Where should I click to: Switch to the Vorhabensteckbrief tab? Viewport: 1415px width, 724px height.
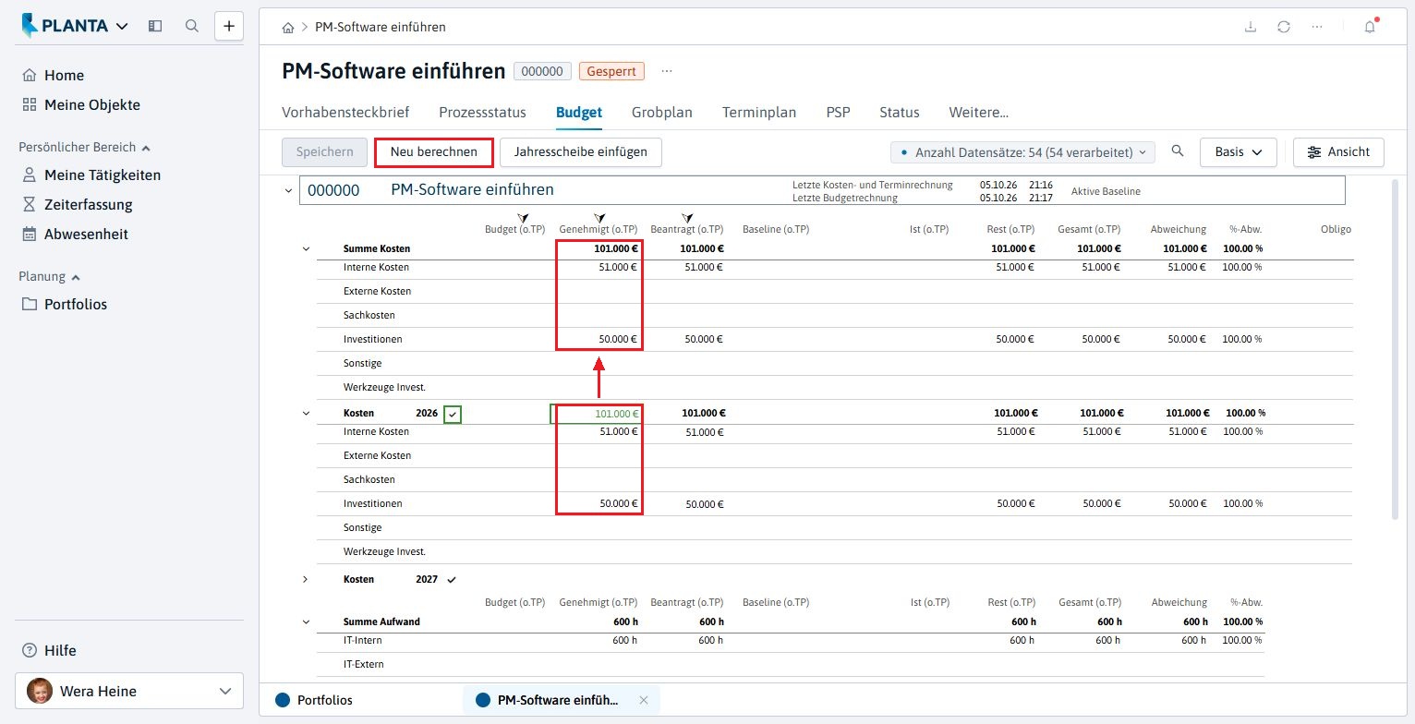(345, 113)
